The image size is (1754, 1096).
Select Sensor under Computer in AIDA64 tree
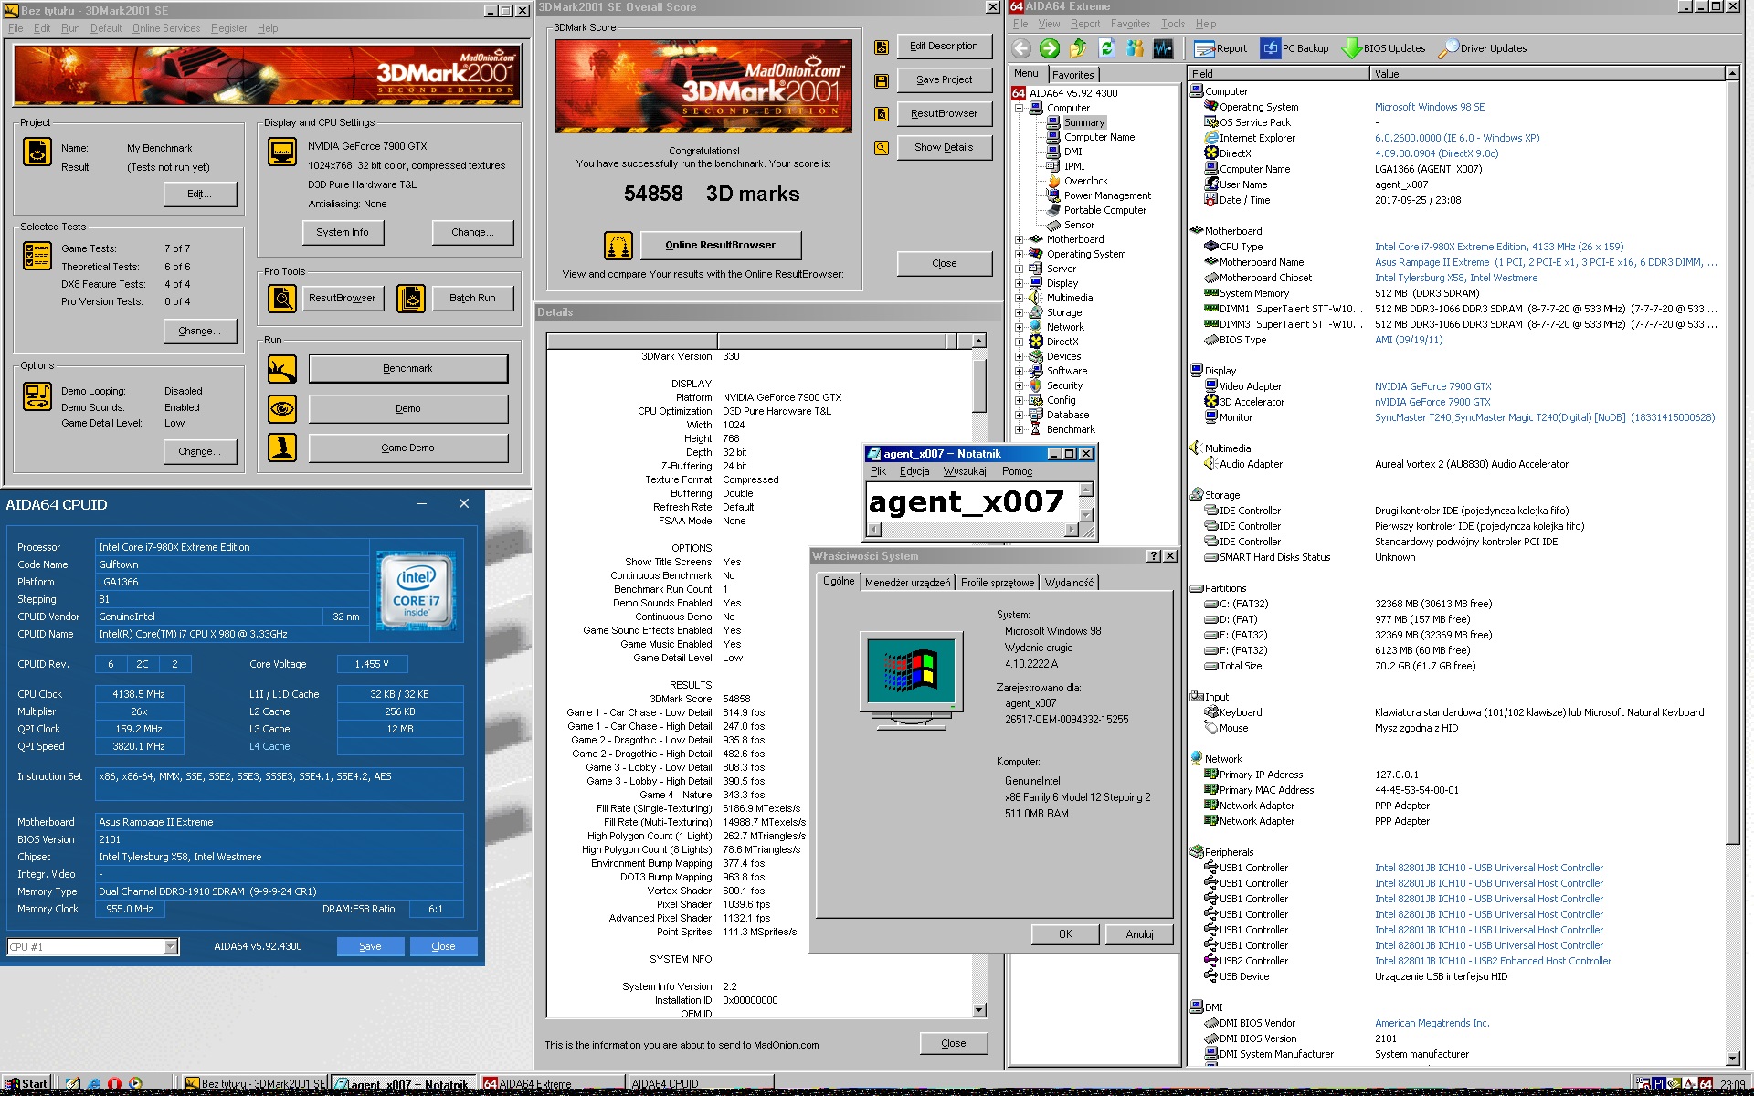pyautogui.click(x=1079, y=225)
